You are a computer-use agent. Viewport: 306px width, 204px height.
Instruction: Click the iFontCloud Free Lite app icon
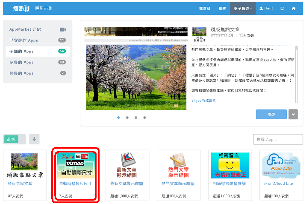click(281, 166)
